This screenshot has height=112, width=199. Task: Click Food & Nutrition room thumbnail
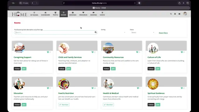click(64, 84)
